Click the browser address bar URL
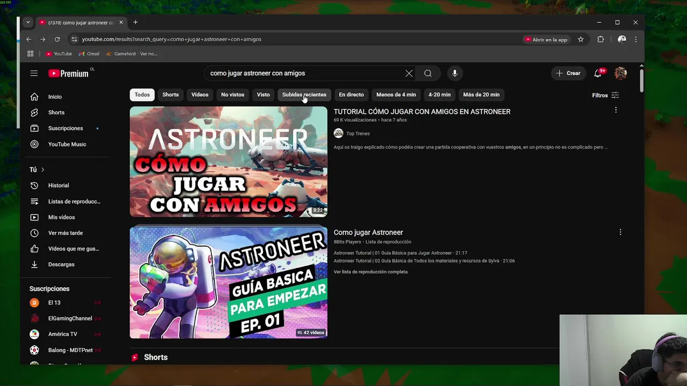This screenshot has height=386, width=687. (x=172, y=39)
